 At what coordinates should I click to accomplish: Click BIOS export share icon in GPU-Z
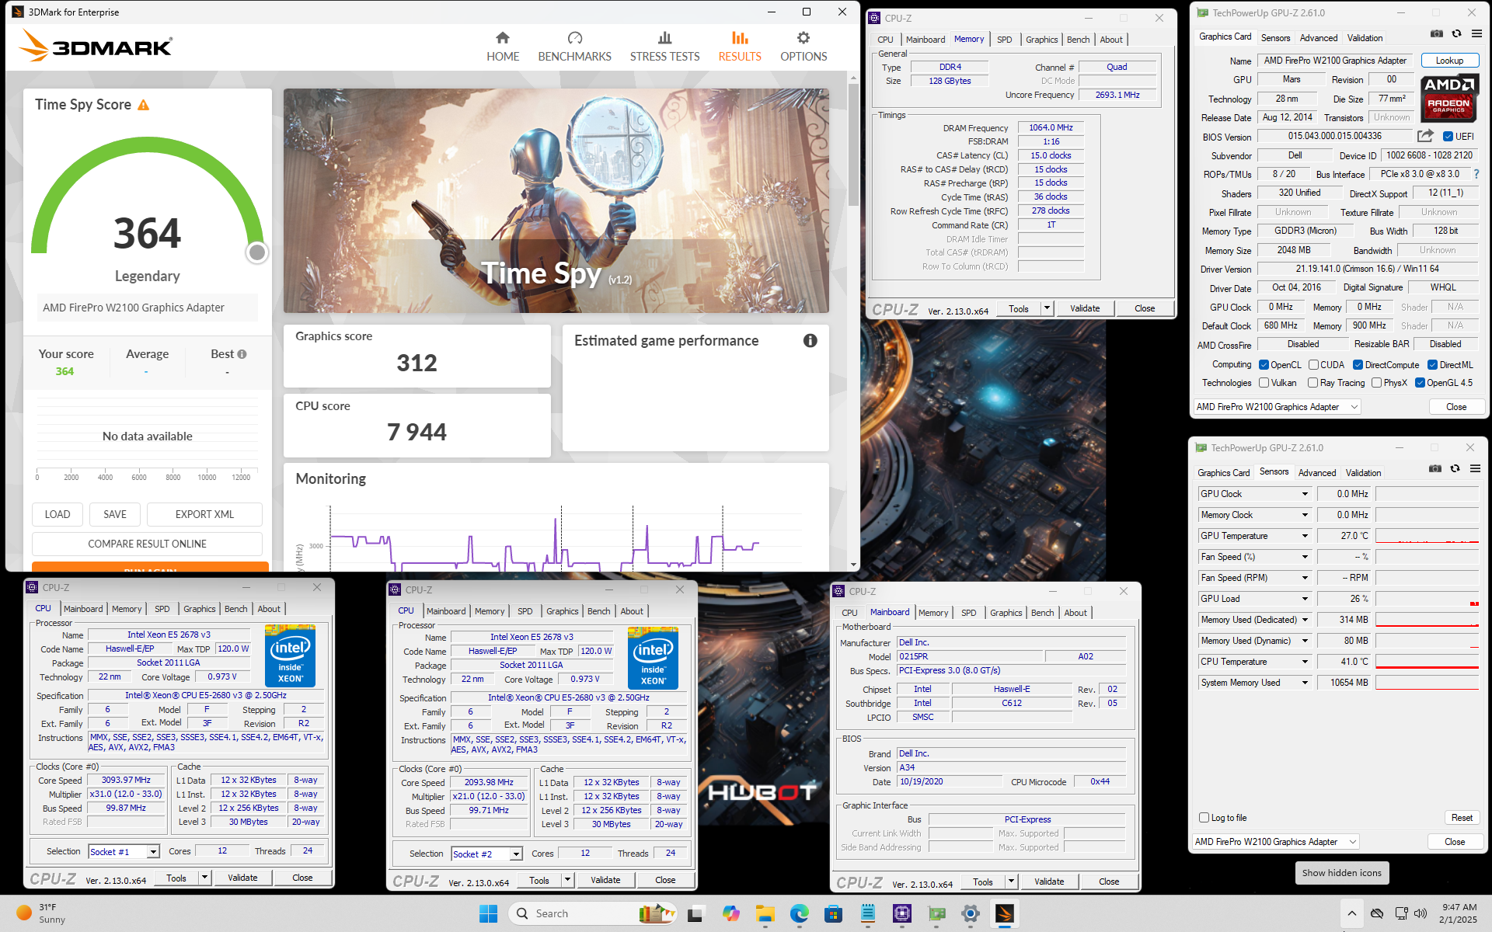pos(1425,136)
